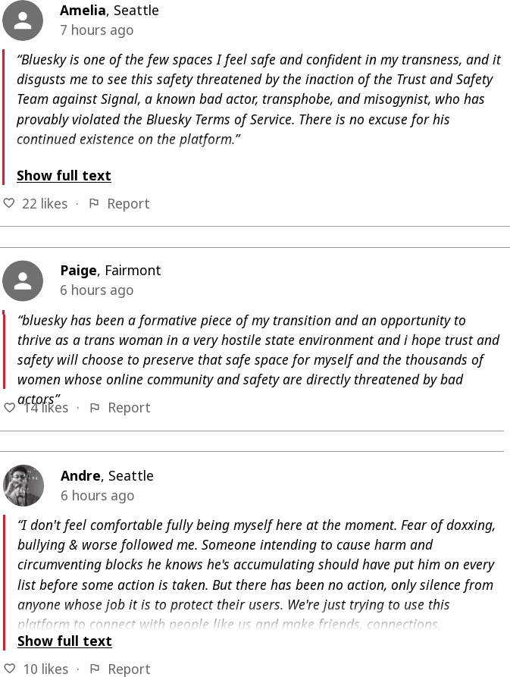This screenshot has height=677, width=510.
Task: Click the name Paige in comment header
Action: click(x=79, y=271)
